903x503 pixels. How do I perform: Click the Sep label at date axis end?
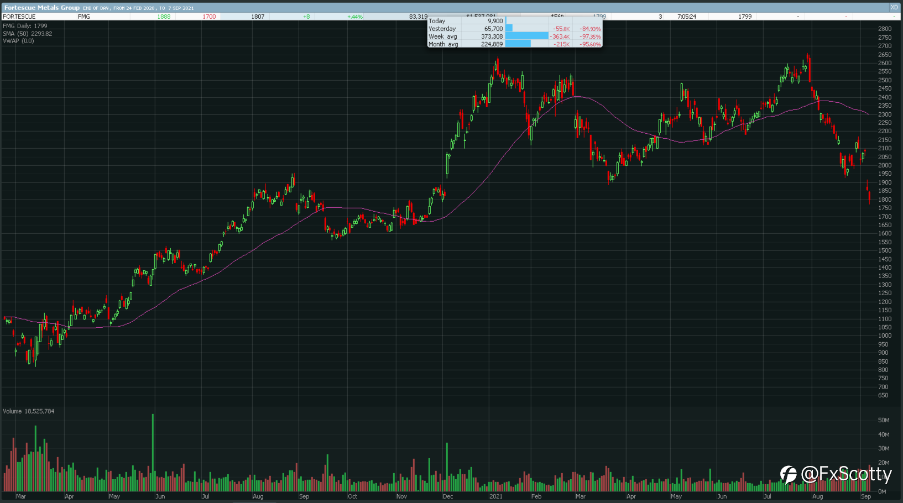(x=866, y=496)
